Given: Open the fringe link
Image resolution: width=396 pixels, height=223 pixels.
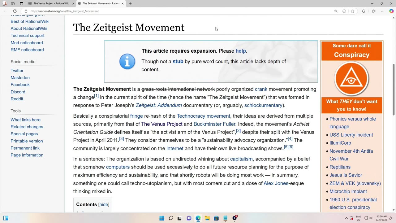Looking at the screenshot, I should coord(136,116).
